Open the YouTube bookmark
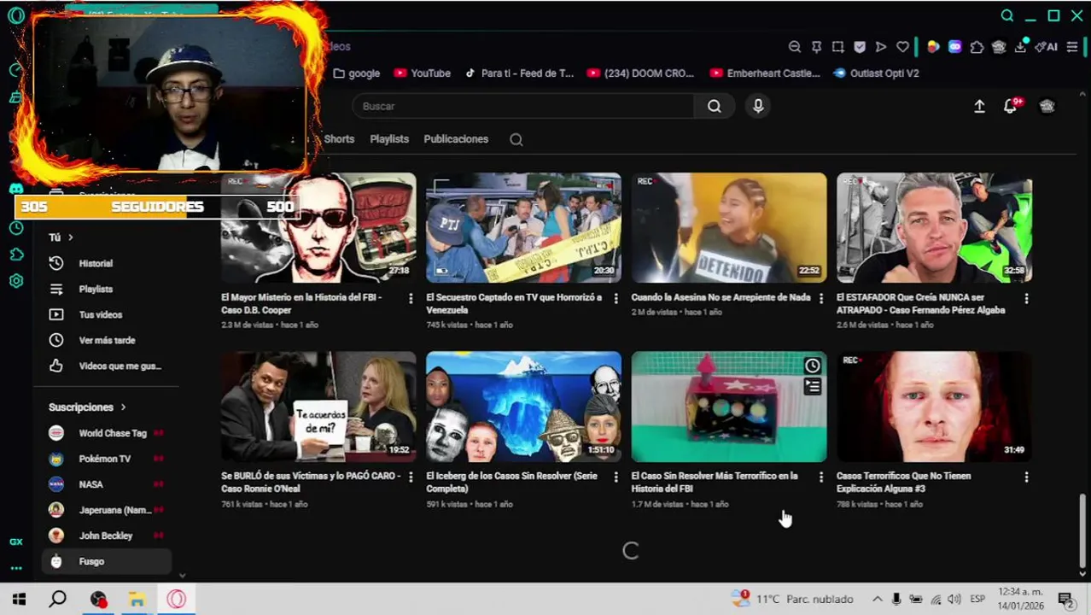This screenshot has width=1091, height=615. pyautogui.click(x=422, y=73)
